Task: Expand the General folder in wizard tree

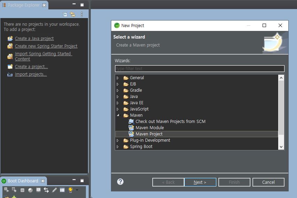Action: pyautogui.click(x=118, y=78)
